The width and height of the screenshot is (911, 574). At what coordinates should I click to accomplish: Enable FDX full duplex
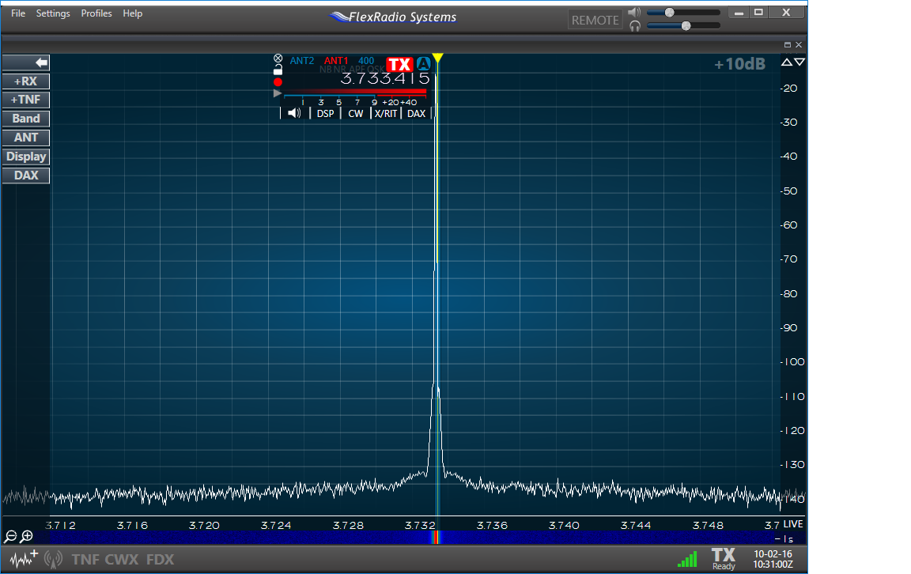[160, 560]
